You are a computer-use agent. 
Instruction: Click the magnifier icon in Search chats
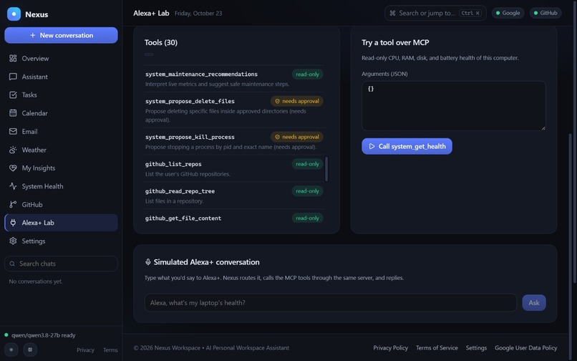pyautogui.click(x=12, y=264)
